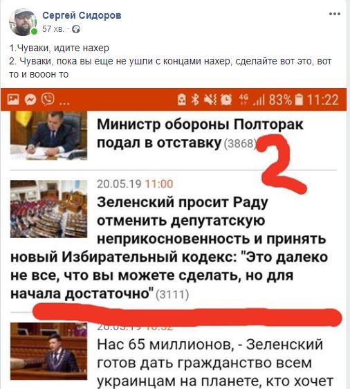350x389 pixels.
Task: Open the Полторак resignation headline
Action: tap(200, 134)
